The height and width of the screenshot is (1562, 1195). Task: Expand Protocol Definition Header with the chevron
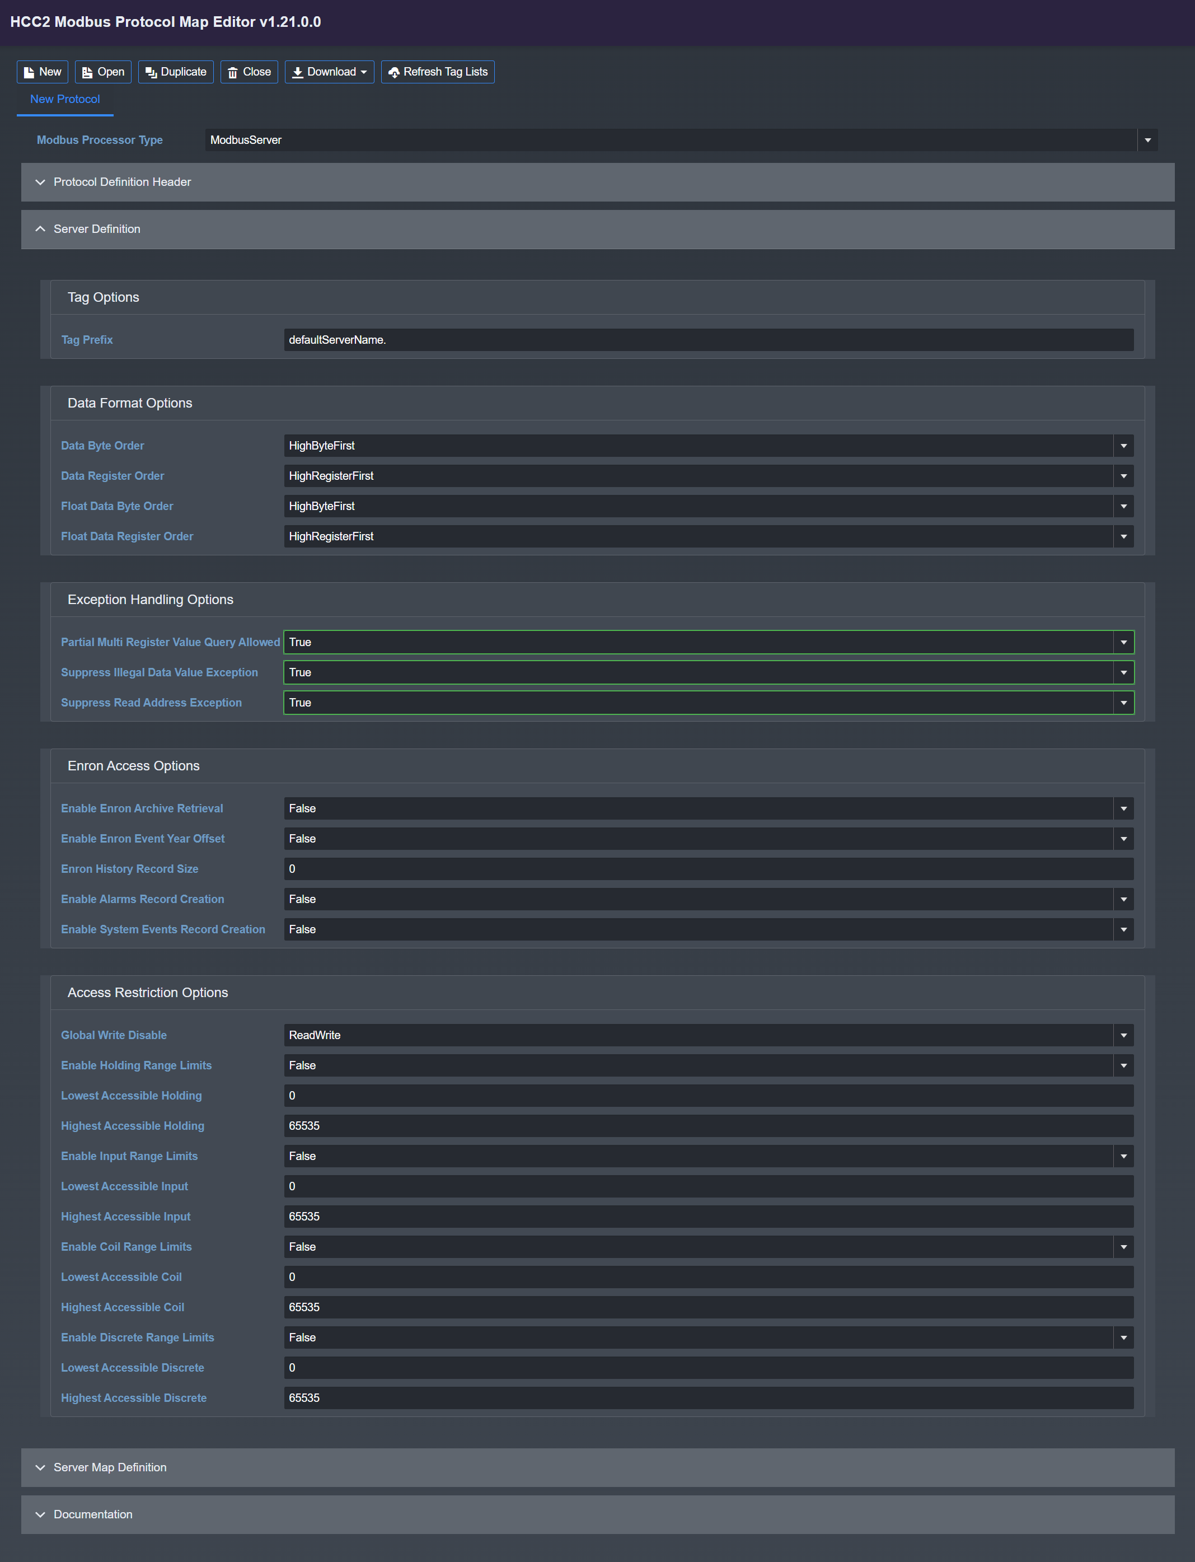pyautogui.click(x=40, y=182)
